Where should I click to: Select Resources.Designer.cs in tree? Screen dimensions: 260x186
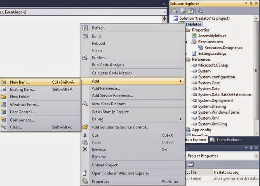pos(223,48)
